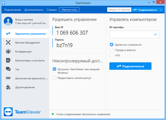The width and height of the screenshot is (166, 120).
Task: Choose the VPN radio button
Action: (x=112, y=55)
